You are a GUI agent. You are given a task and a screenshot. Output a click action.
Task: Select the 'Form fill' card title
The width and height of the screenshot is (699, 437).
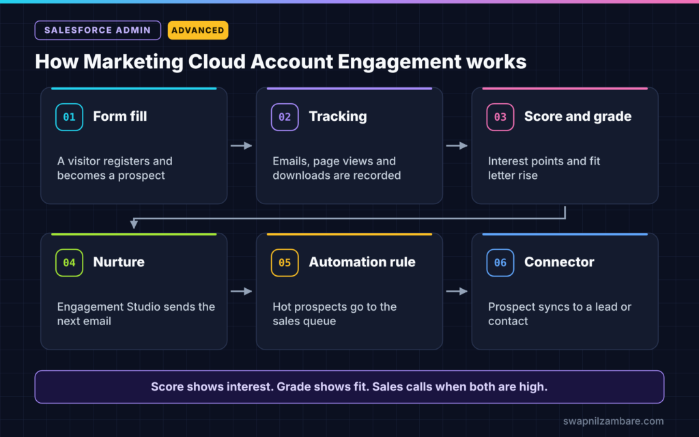[x=120, y=116]
